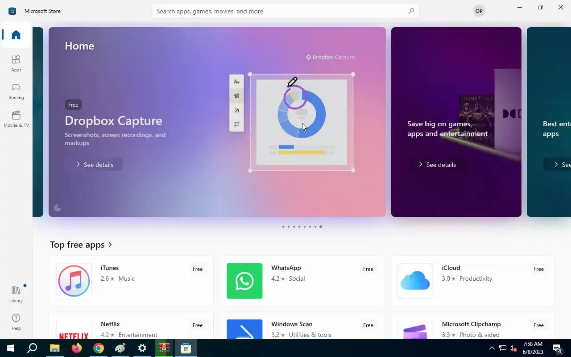Click the WhatsApp app name text
The height and width of the screenshot is (357, 571).
286,268
